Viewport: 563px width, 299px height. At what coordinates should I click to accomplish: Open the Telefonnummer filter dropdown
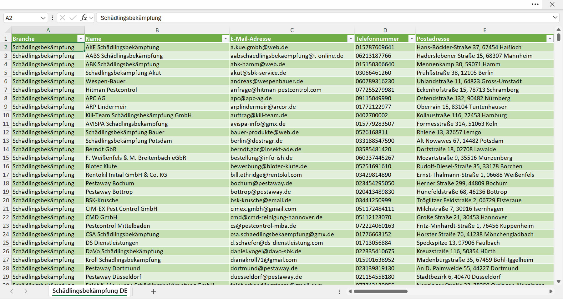[412, 38]
